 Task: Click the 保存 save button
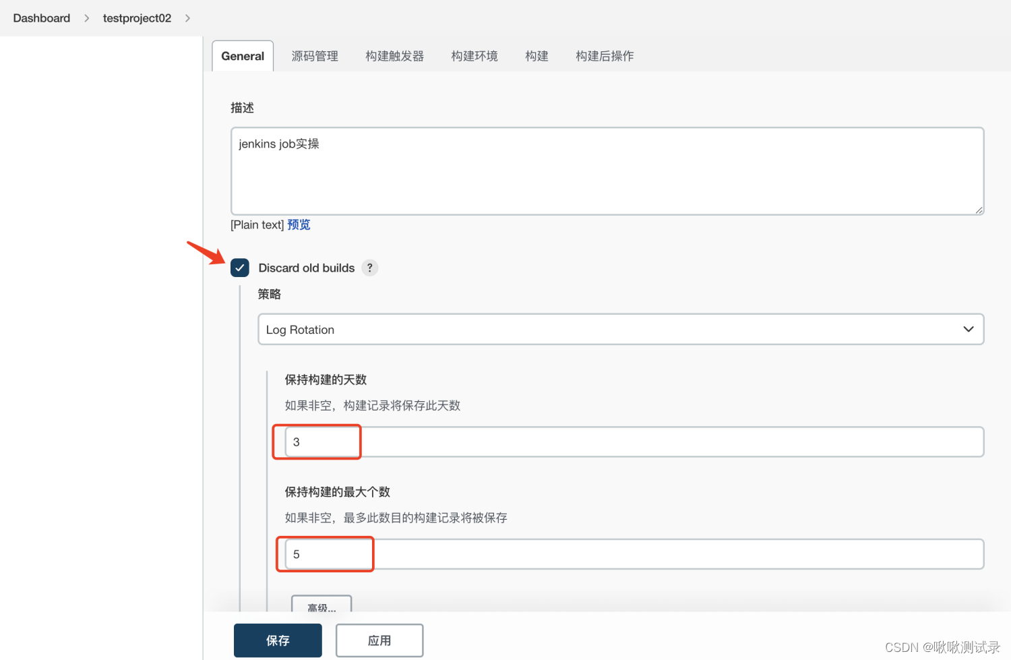pos(278,640)
